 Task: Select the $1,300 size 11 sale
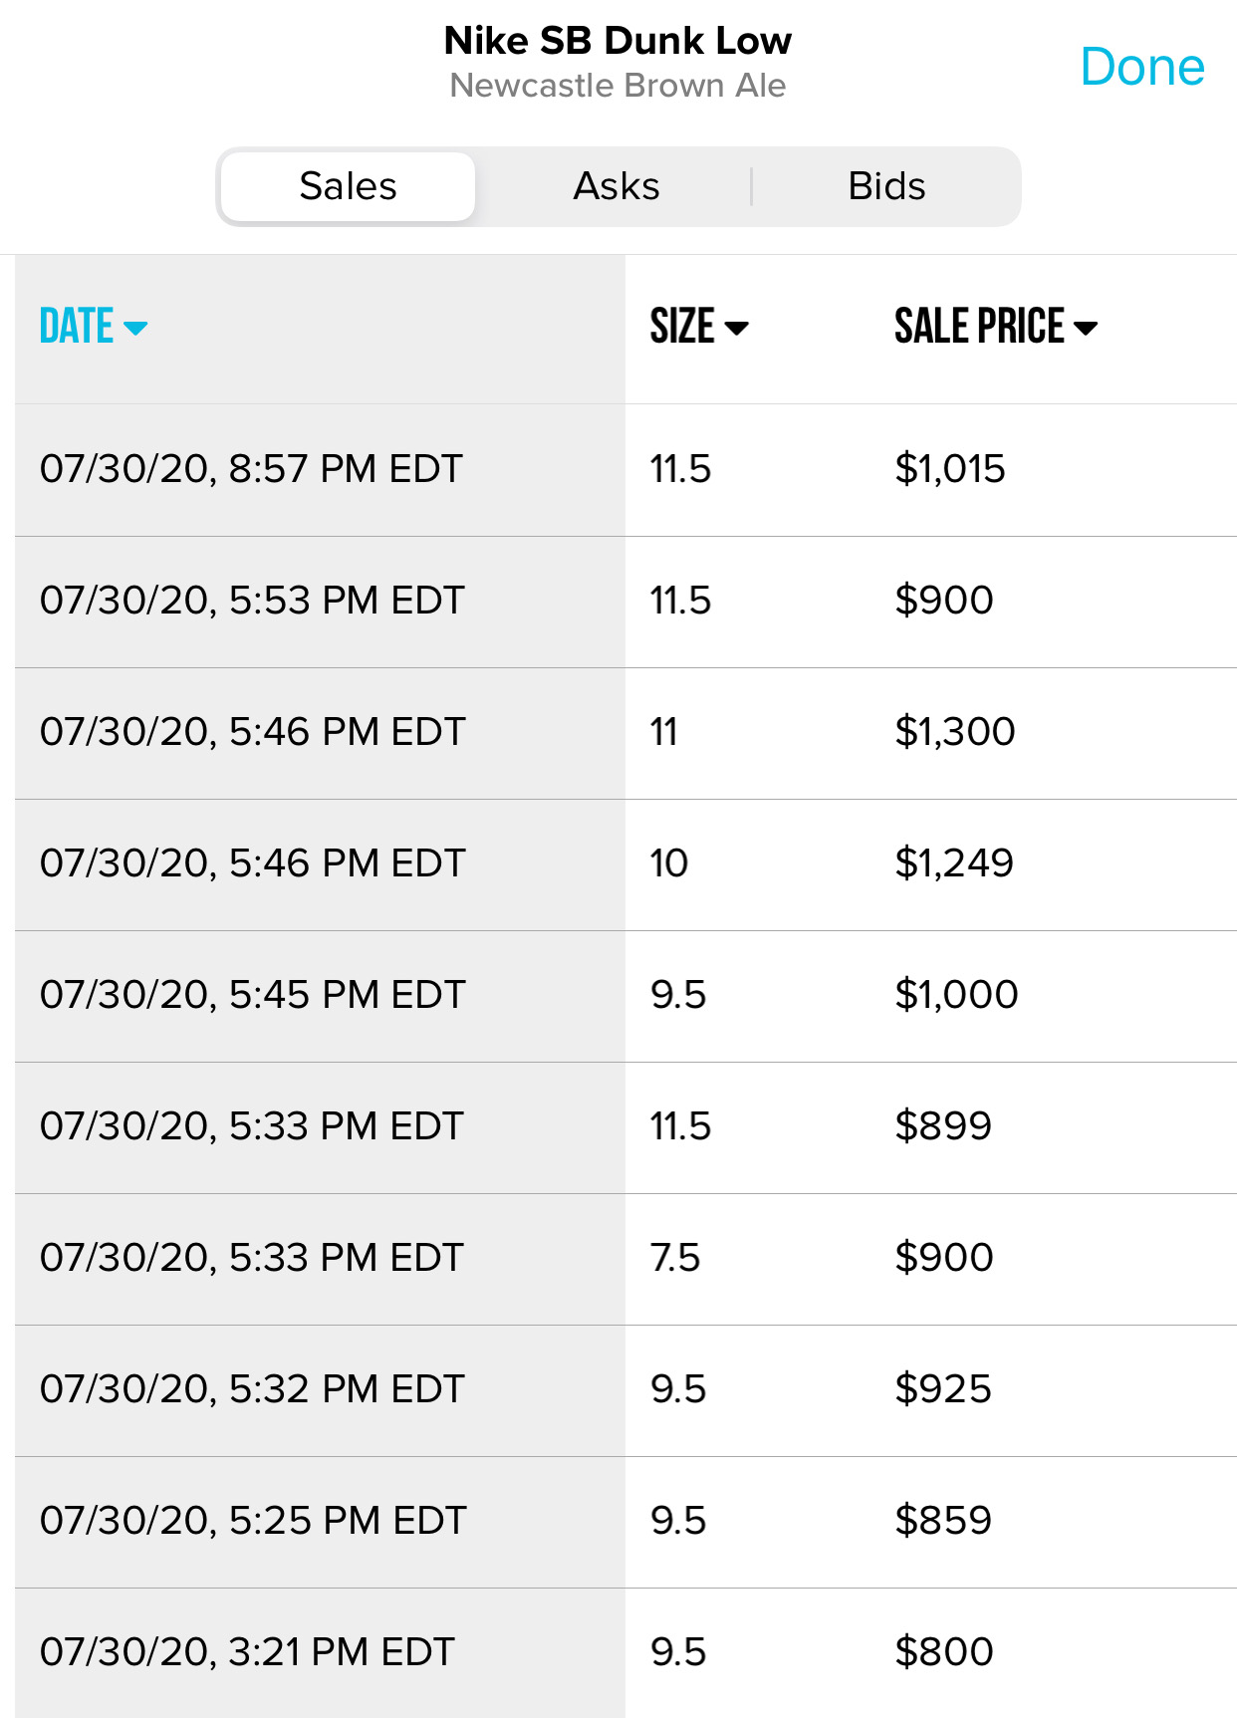coord(625,733)
